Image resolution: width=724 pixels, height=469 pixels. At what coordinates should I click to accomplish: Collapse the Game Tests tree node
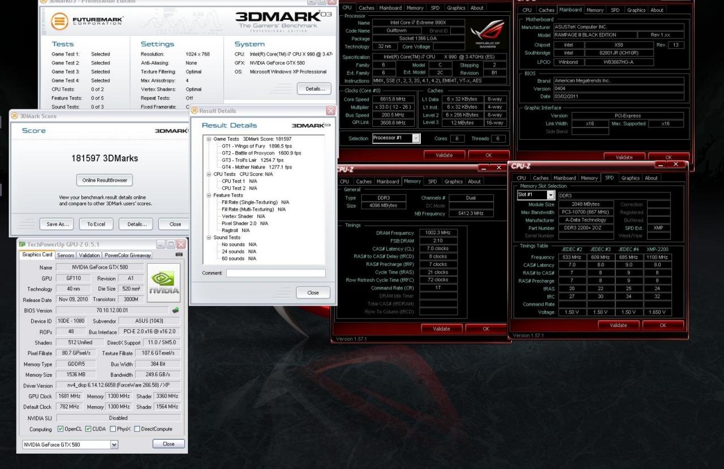pyautogui.click(x=208, y=139)
